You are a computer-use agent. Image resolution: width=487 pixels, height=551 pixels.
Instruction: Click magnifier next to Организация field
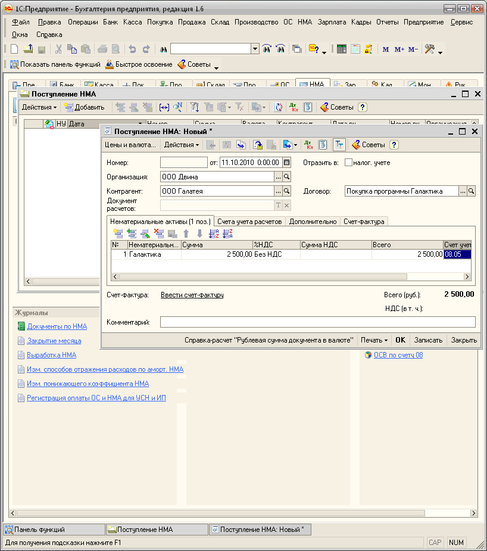[286, 177]
